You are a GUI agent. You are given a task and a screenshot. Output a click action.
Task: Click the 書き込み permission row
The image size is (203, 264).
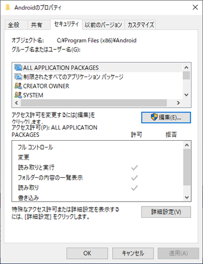(98, 198)
